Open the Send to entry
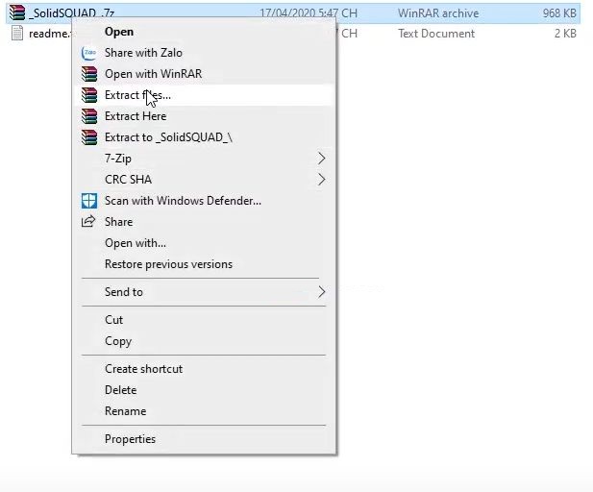The height and width of the screenshot is (492, 593). coord(203,292)
